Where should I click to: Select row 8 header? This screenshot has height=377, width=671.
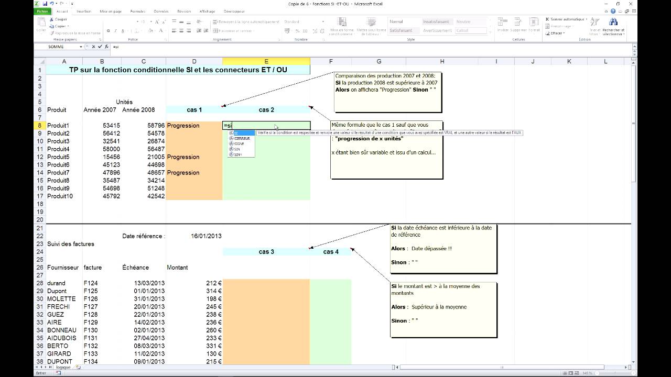tap(39, 126)
